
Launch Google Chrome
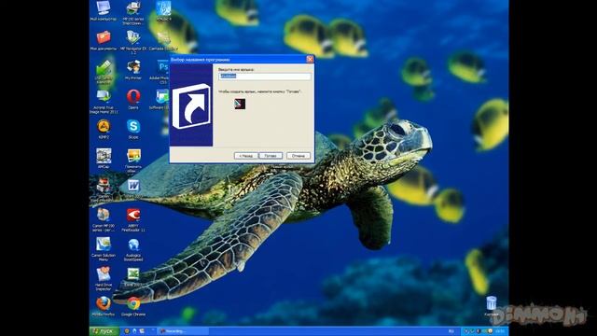point(133,306)
